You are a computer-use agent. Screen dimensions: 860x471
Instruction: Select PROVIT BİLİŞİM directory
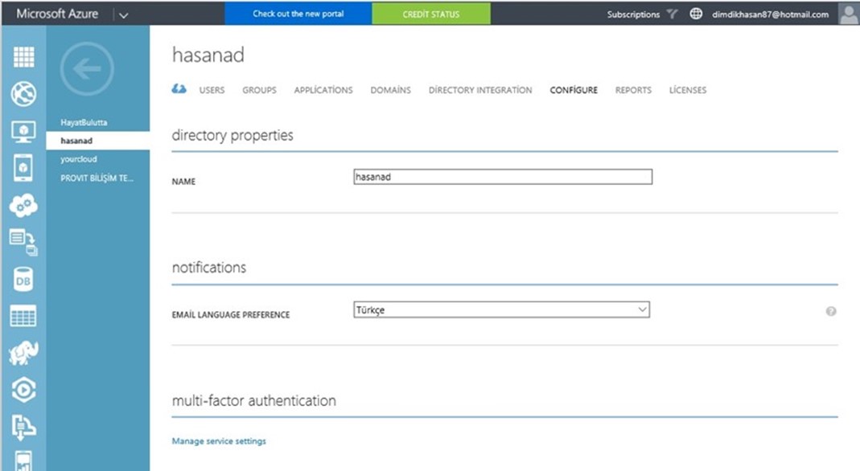97,178
